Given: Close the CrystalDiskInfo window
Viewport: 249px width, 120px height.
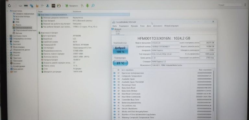Looking at the screenshot, I should (213, 22).
